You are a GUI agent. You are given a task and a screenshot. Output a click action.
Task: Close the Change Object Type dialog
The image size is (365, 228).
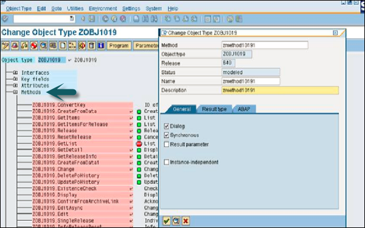(335, 33)
